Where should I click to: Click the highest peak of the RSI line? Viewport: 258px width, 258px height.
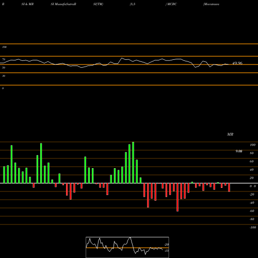[x=122, y=58]
